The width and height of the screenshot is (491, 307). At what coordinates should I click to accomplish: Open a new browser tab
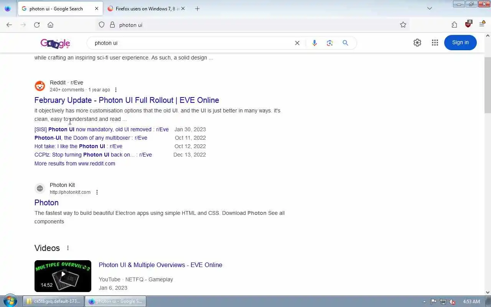click(197, 8)
